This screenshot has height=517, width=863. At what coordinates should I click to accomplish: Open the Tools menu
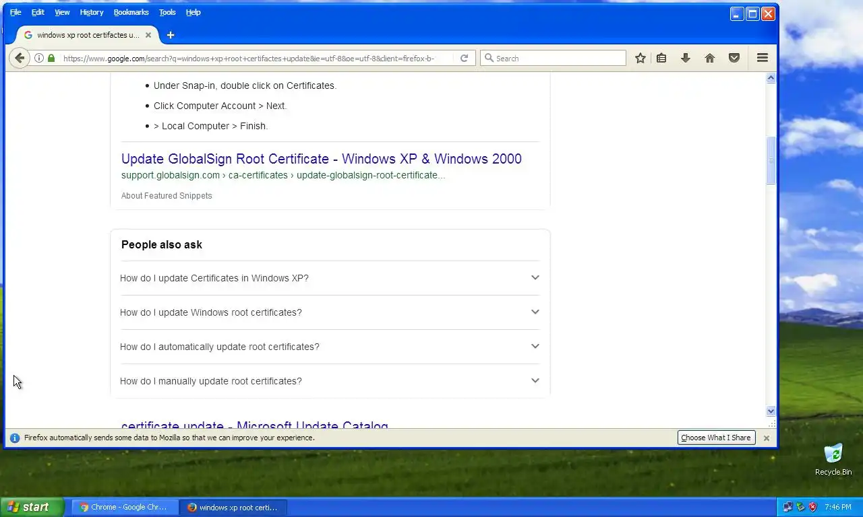(167, 12)
